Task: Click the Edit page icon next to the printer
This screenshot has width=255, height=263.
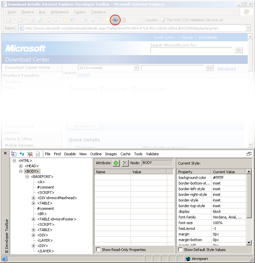Action: pyautogui.click(x=100, y=20)
